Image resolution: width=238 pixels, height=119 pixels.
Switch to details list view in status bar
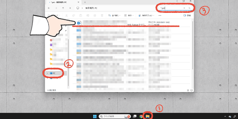tap(188, 90)
